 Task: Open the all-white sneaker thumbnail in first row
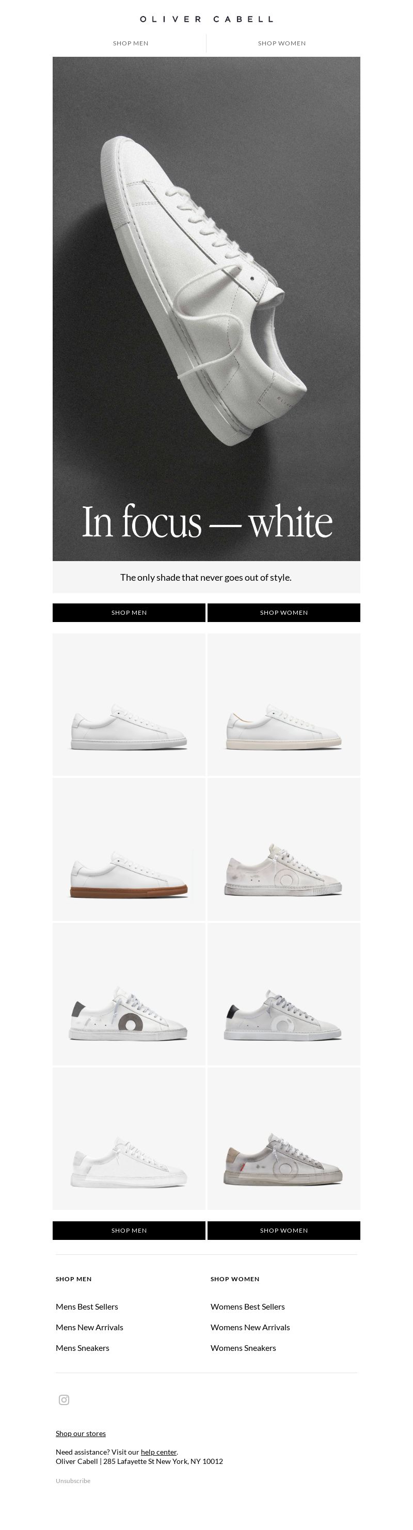click(129, 704)
